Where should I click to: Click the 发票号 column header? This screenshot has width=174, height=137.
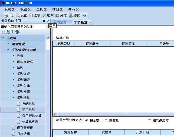click(107, 132)
